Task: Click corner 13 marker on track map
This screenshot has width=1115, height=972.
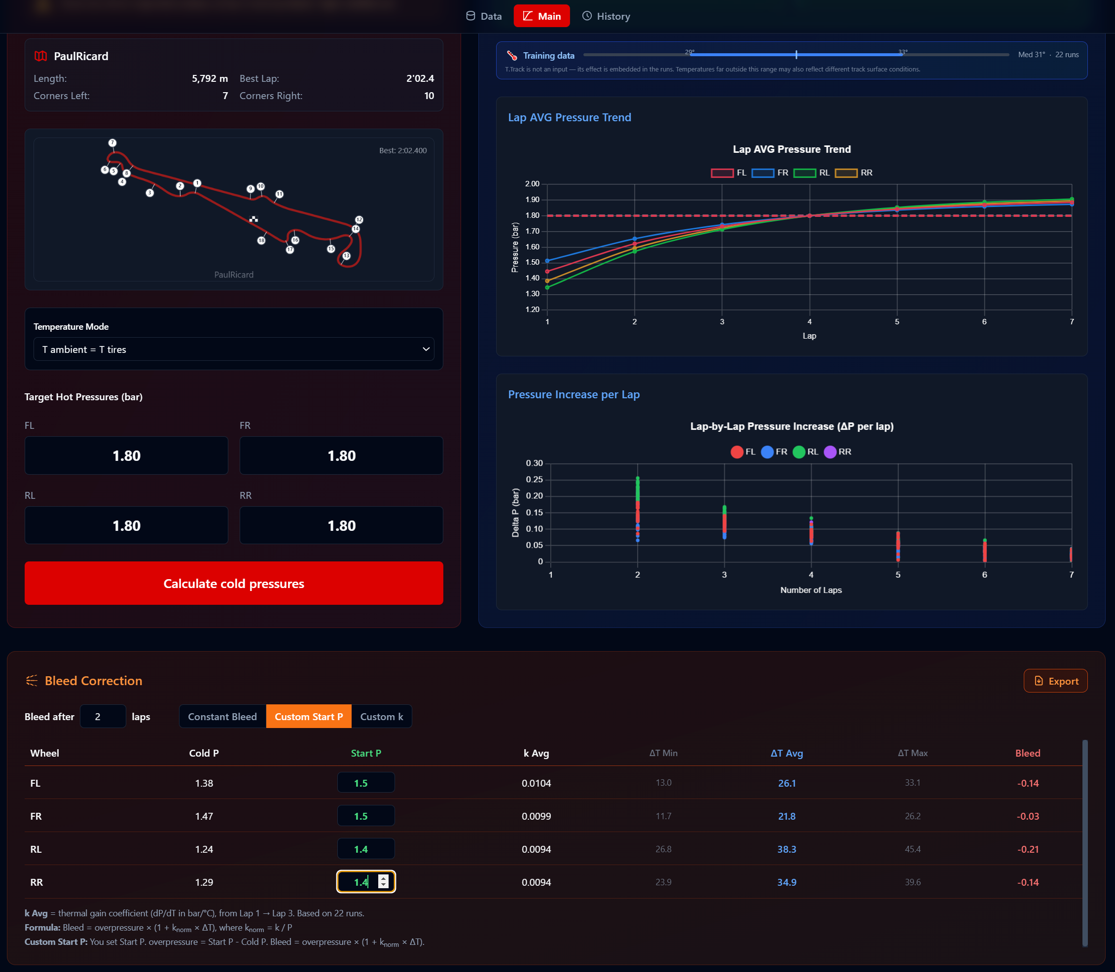Action: coord(346,256)
